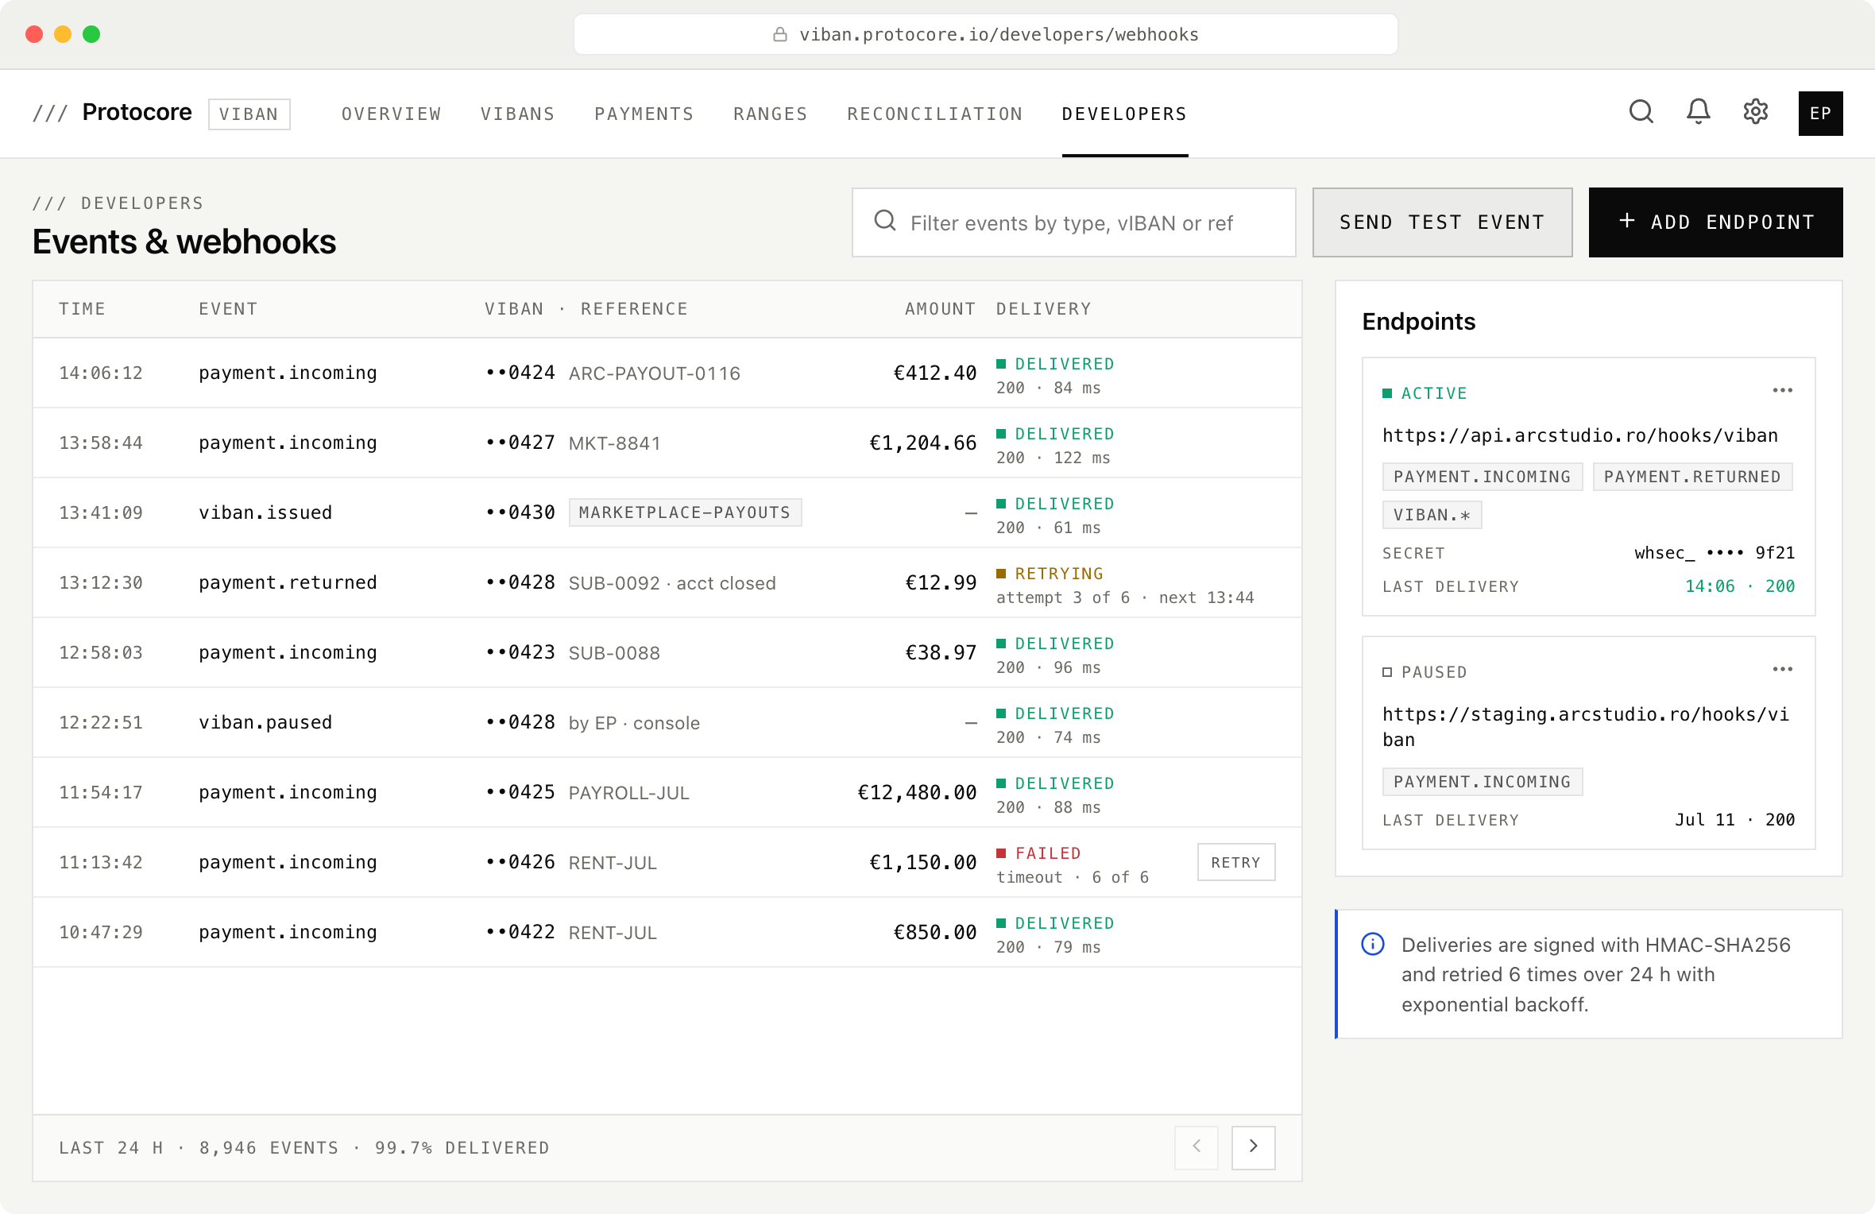1875x1214 pixels.
Task: Click the Endpoints panel heading
Action: [1418, 321]
